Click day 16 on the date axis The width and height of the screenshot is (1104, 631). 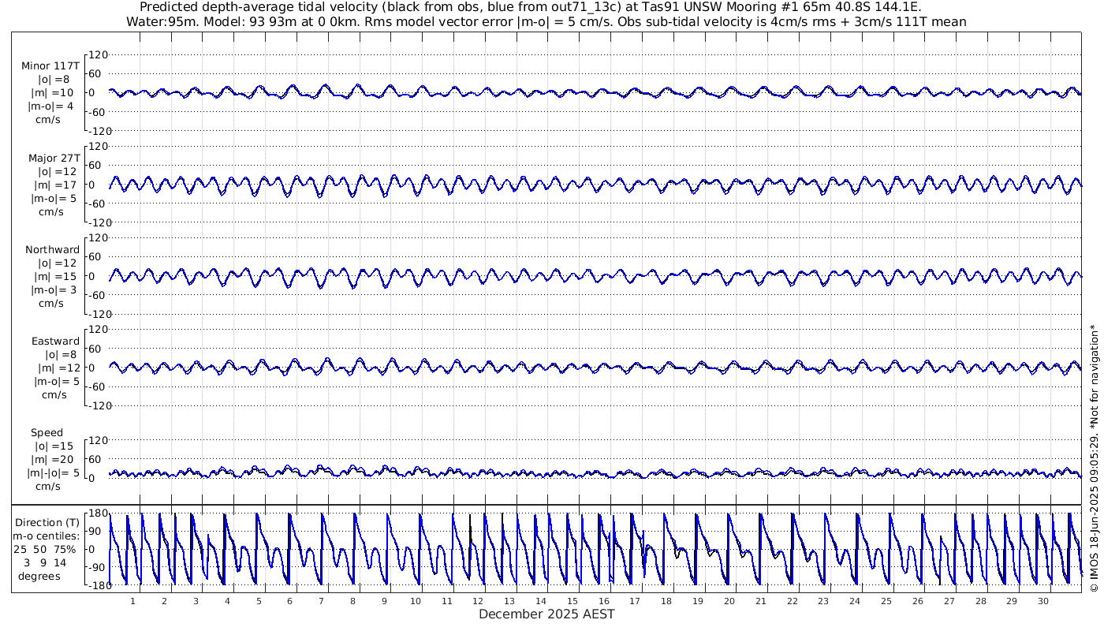pos(604,601)
